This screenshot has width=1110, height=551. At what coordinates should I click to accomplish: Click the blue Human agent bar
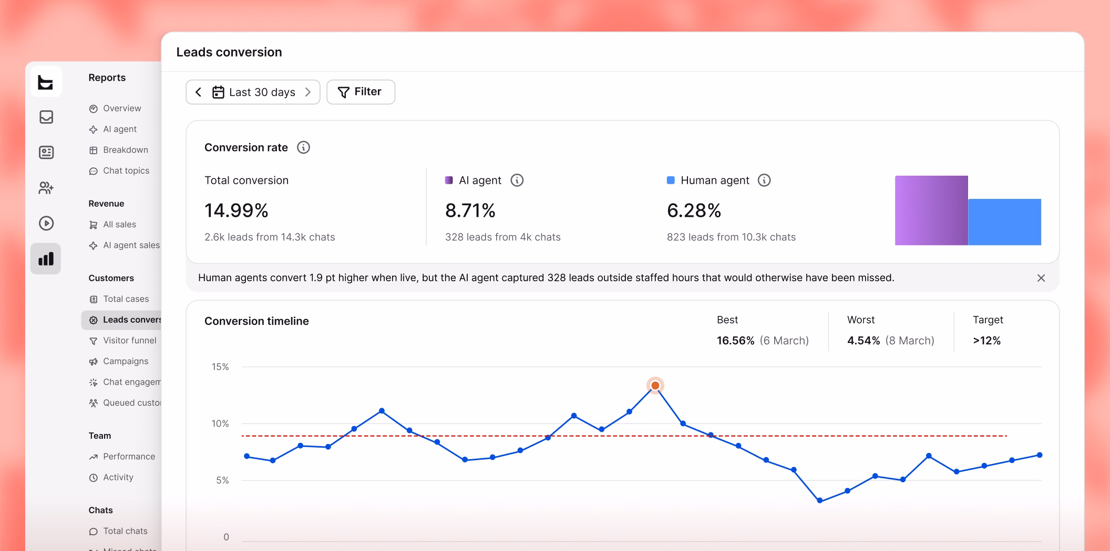(1004, 222)
